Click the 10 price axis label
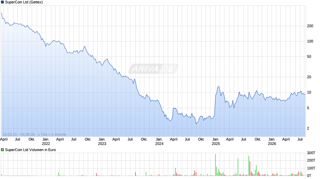The image size is (320, 179). click(309, 92)
